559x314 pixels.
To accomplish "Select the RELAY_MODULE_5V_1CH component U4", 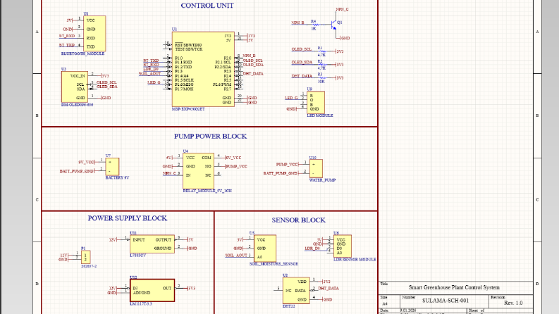I will [198, 171].
